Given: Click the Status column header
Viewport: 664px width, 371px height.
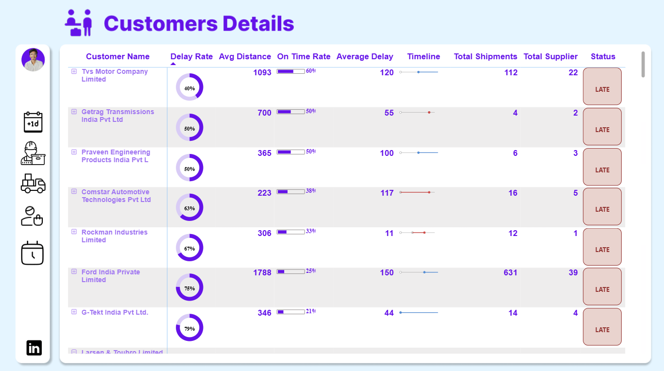Looking at the screenshot, I should [603, 57].
